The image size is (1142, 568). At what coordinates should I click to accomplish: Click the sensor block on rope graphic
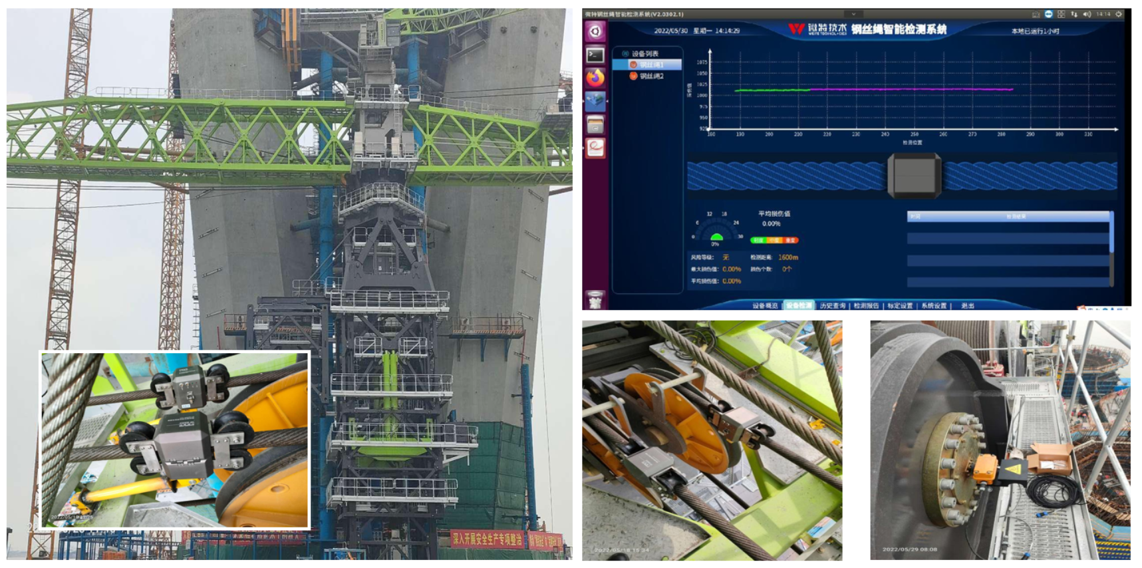coord(915,176)
